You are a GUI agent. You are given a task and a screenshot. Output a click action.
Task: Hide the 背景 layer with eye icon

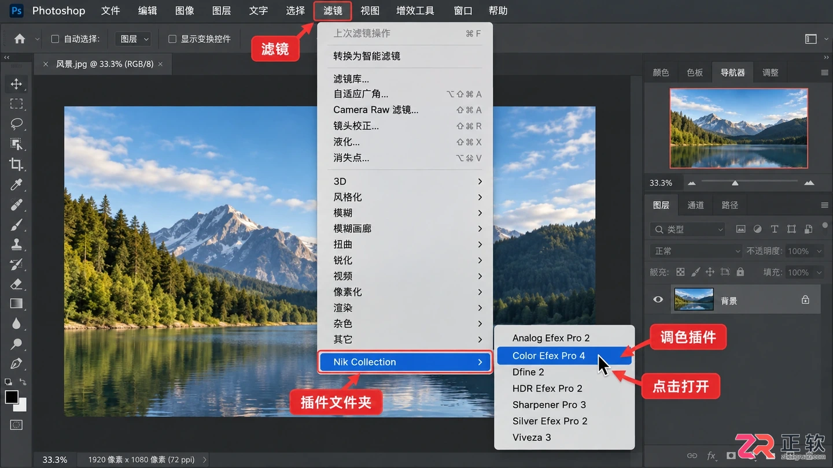point(658,299)
